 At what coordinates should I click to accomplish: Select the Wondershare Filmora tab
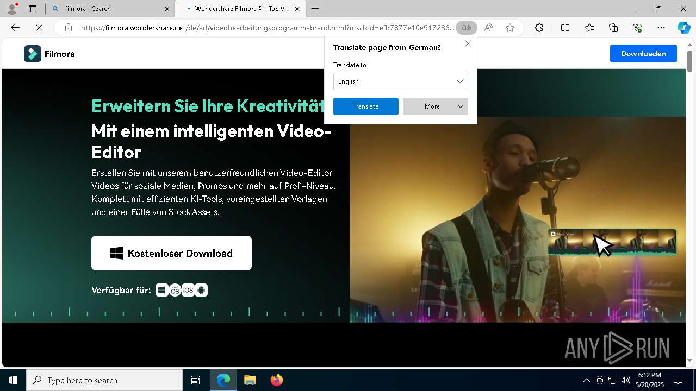point(239,9)
